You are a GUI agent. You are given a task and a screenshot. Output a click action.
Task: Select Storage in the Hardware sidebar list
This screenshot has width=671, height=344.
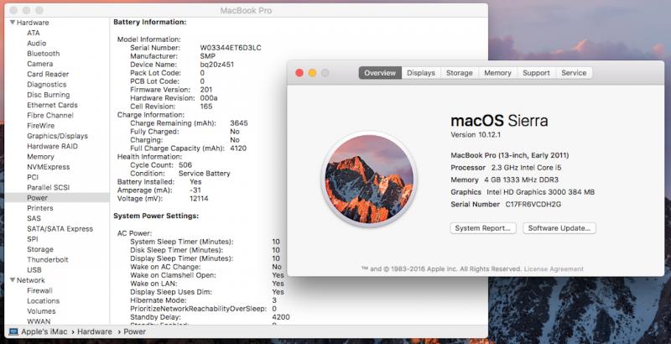pyautogui.click(x=40, y=249)
